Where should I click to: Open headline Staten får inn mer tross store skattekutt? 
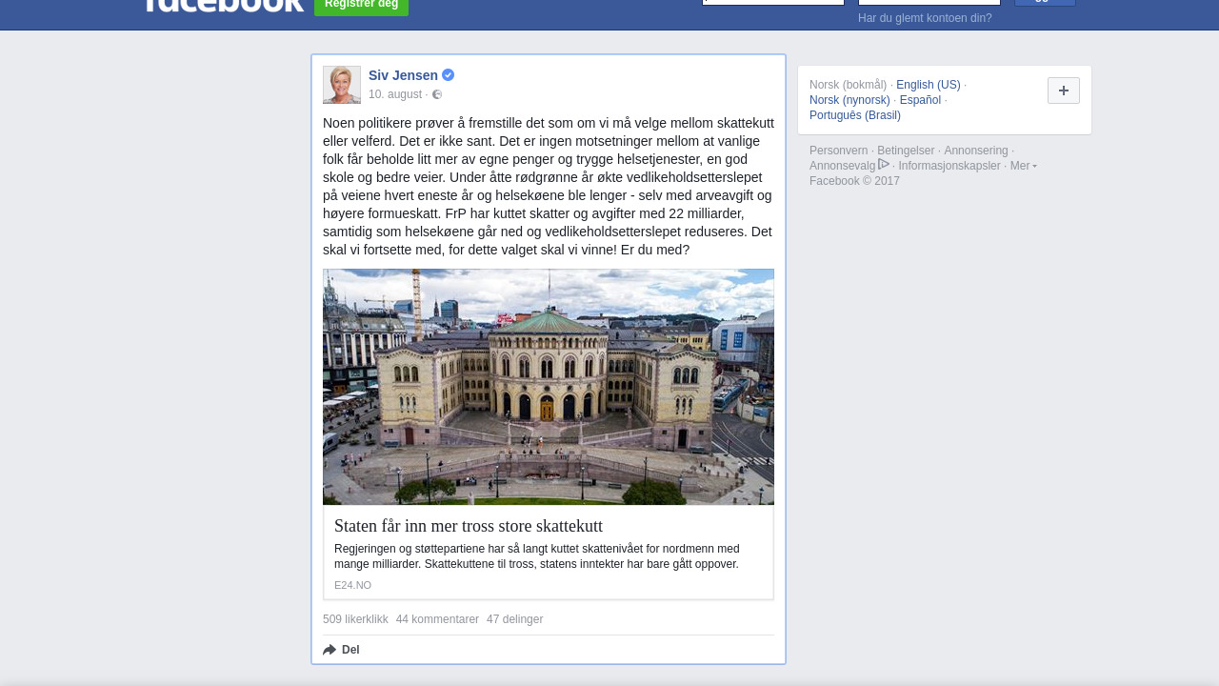coord(469,526)
